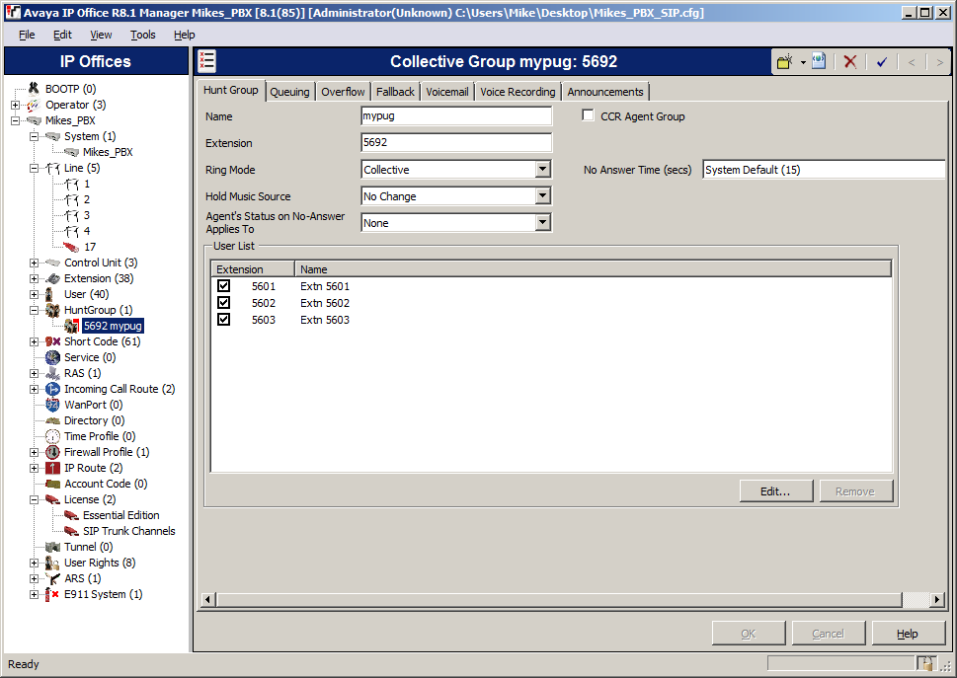
Task: Switch to the Queuing tab
Action: [290, 92]
